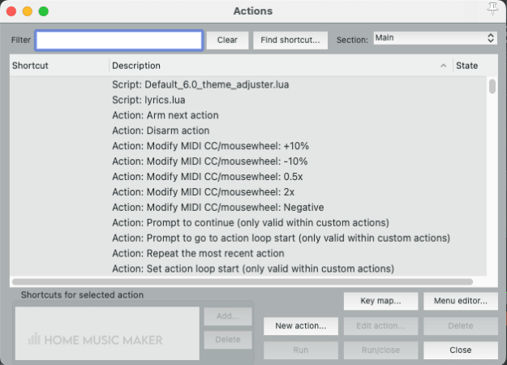Clear the filter text
This screenshot has width=507, height=365.
pos(227,40)
